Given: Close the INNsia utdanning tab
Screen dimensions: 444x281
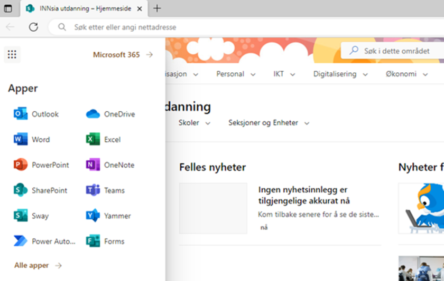Looking at the screenshot, I should (140, 9).
